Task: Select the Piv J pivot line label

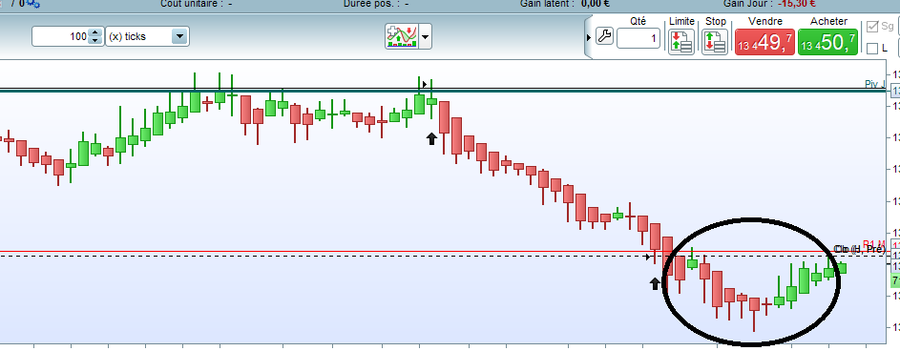Action: pyautogui.click(x=875, y=84)
